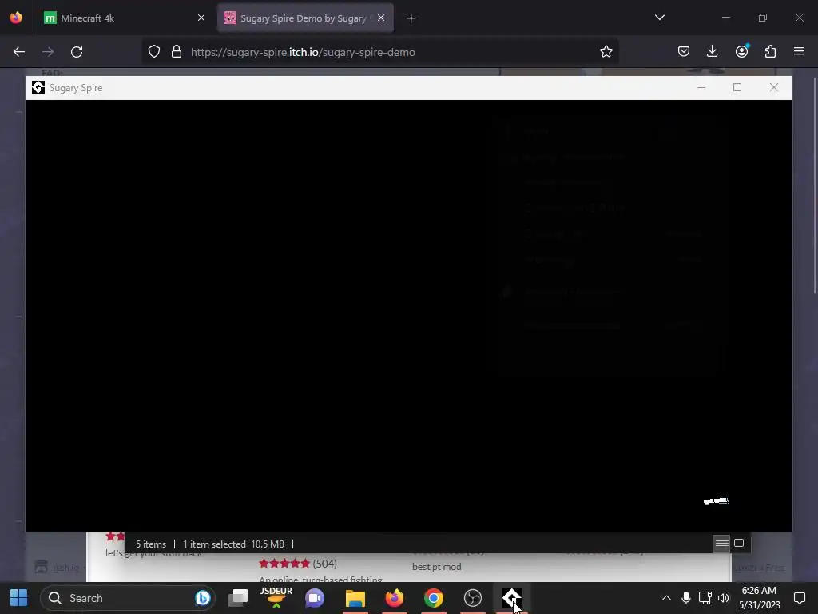Close the Sugary Spire game window
Image resolution: width=818 pixels, height=614 pixels.
click(773, 88)
